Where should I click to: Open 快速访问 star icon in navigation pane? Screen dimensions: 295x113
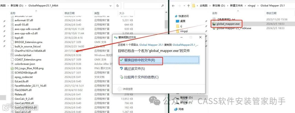click(x=176, y=16)
